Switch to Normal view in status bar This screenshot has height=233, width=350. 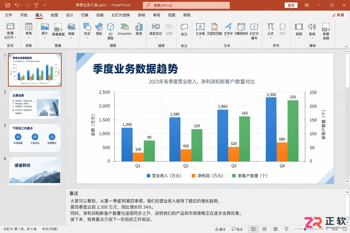(x=254, y=229)
